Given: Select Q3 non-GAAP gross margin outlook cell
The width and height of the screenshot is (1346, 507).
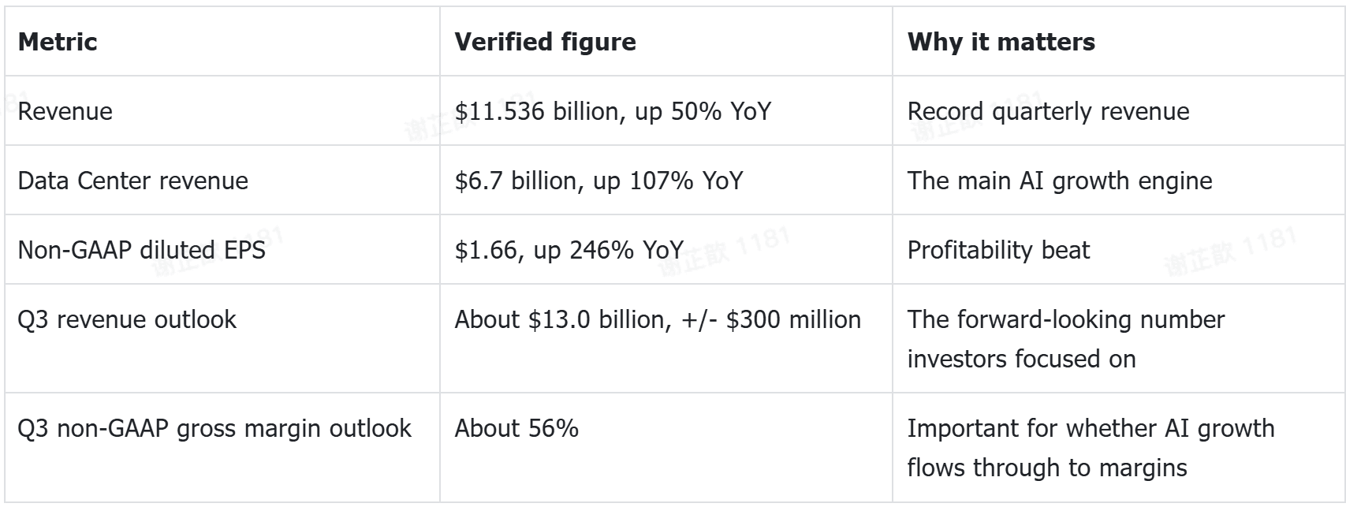Looking at the screenshot, I should [x=214, y=428].
